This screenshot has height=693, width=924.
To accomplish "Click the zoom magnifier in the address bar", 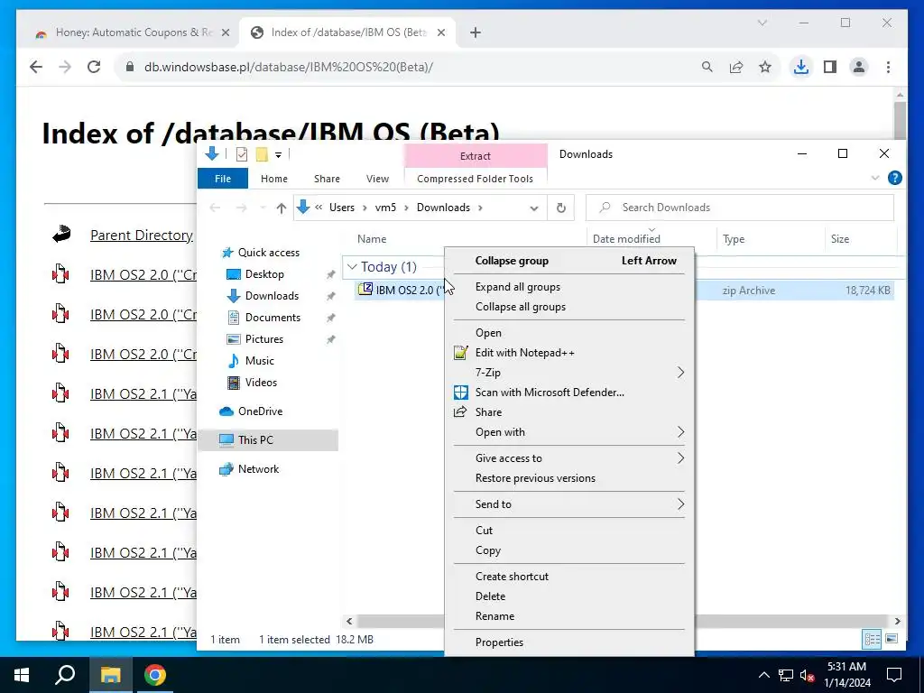I will pos(707,67).
